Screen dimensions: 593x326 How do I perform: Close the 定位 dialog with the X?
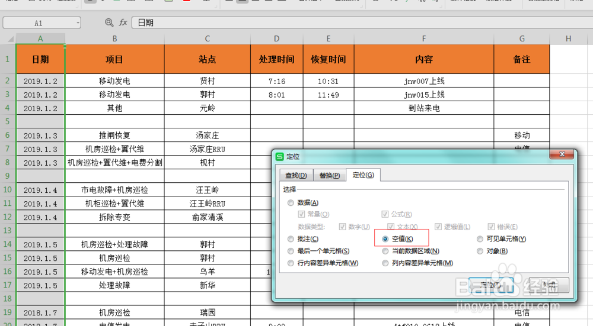(562, 154)
